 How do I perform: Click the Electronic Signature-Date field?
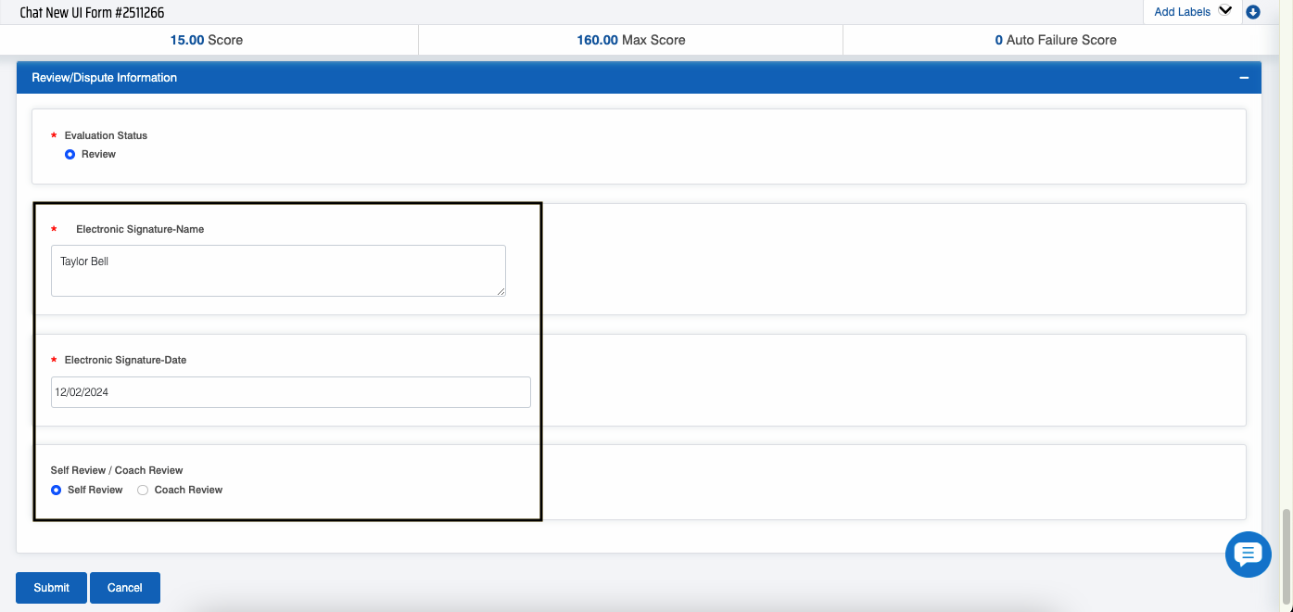290,392
